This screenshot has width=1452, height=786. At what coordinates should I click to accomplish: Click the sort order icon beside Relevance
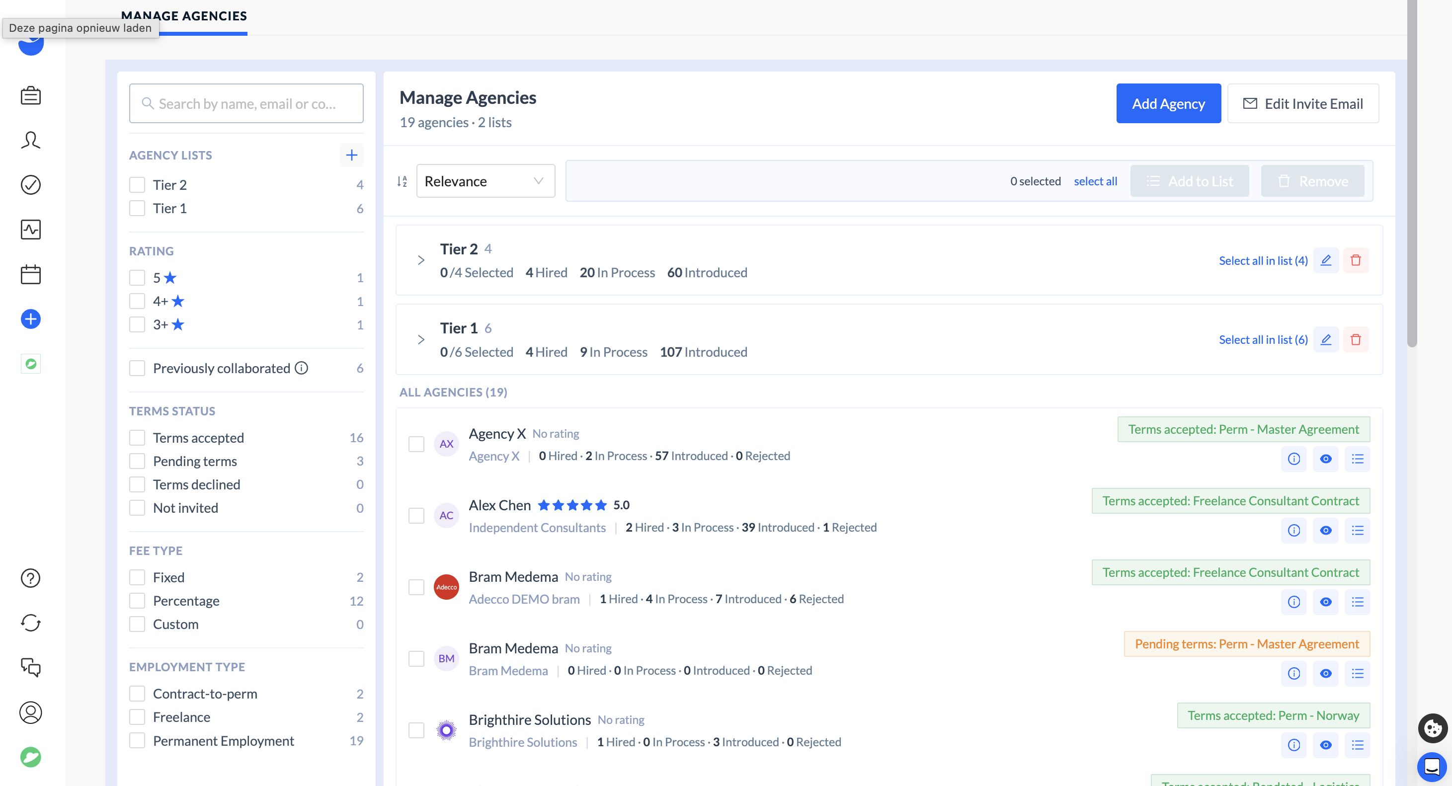[x=402, y=181]
